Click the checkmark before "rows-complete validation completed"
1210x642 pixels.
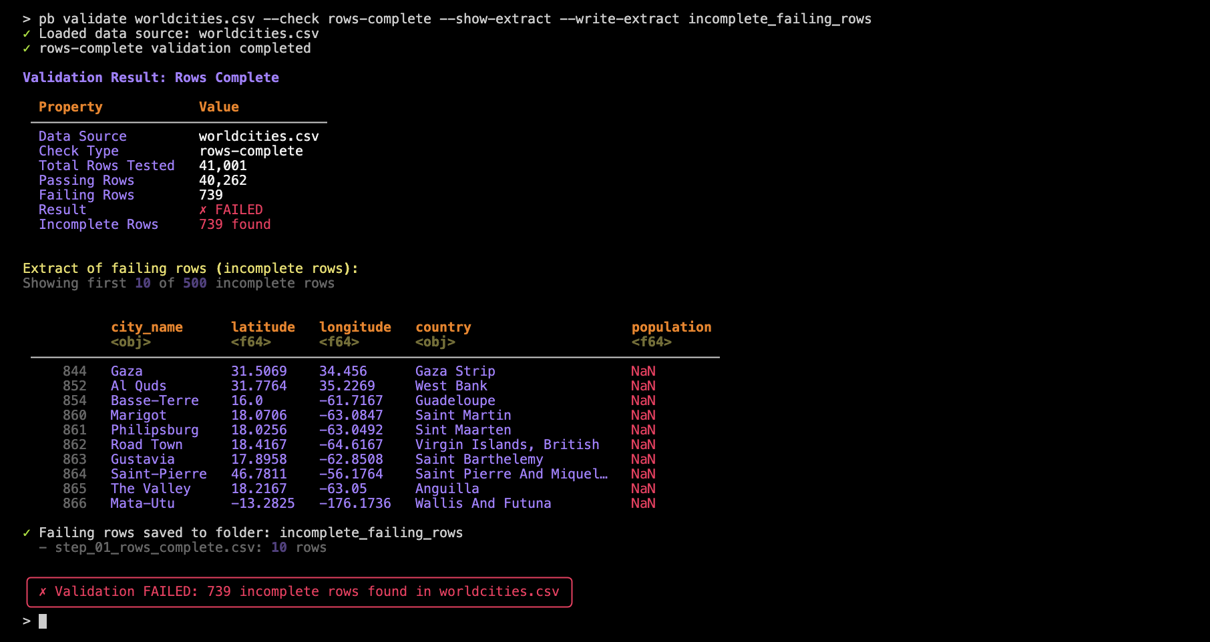coord(27,49)
